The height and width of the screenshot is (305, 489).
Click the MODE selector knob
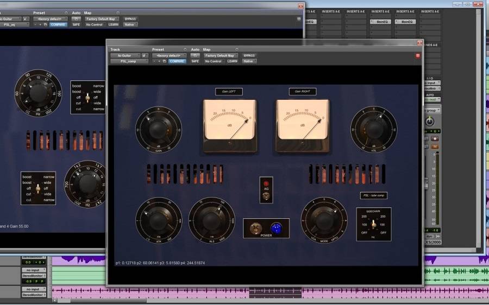(324, 220)
